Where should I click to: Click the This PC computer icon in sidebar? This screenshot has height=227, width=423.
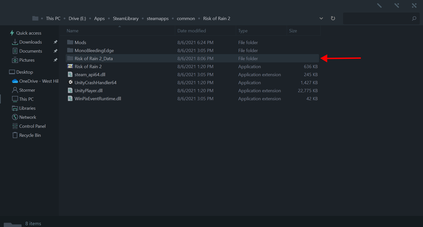[x=15, y=99]
